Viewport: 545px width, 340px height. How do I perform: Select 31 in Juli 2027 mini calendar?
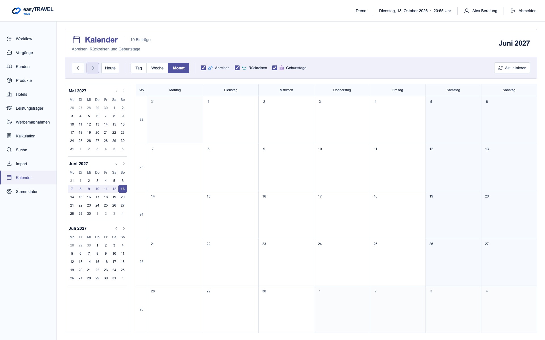[x=114, y=278]
